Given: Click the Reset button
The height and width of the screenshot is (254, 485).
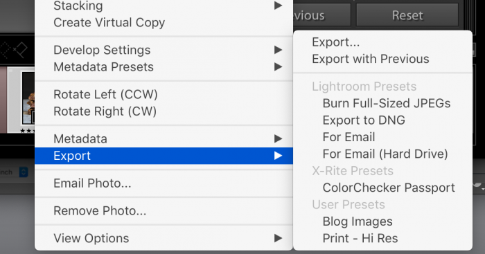Looking at the screenshot, I should tap(407, 15).
